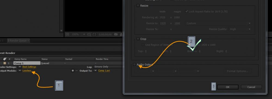272x99 pixels.
Task: Click OK in the Output Module dialog
Action: pyautogui.click(x=228, y=87)
